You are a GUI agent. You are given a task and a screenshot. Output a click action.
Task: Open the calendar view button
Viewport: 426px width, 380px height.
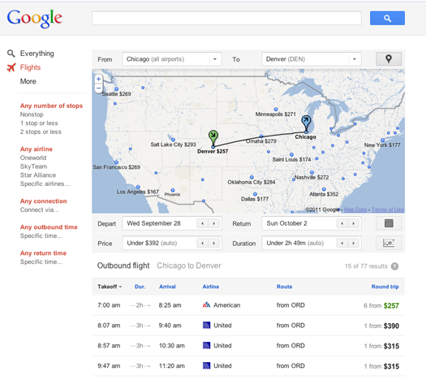click(389, 223)
